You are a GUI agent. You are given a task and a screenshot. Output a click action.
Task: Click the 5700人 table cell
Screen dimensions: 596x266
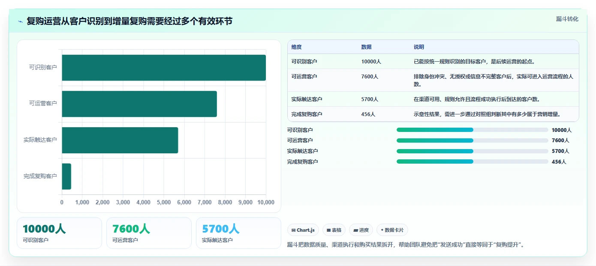(370, 99)
